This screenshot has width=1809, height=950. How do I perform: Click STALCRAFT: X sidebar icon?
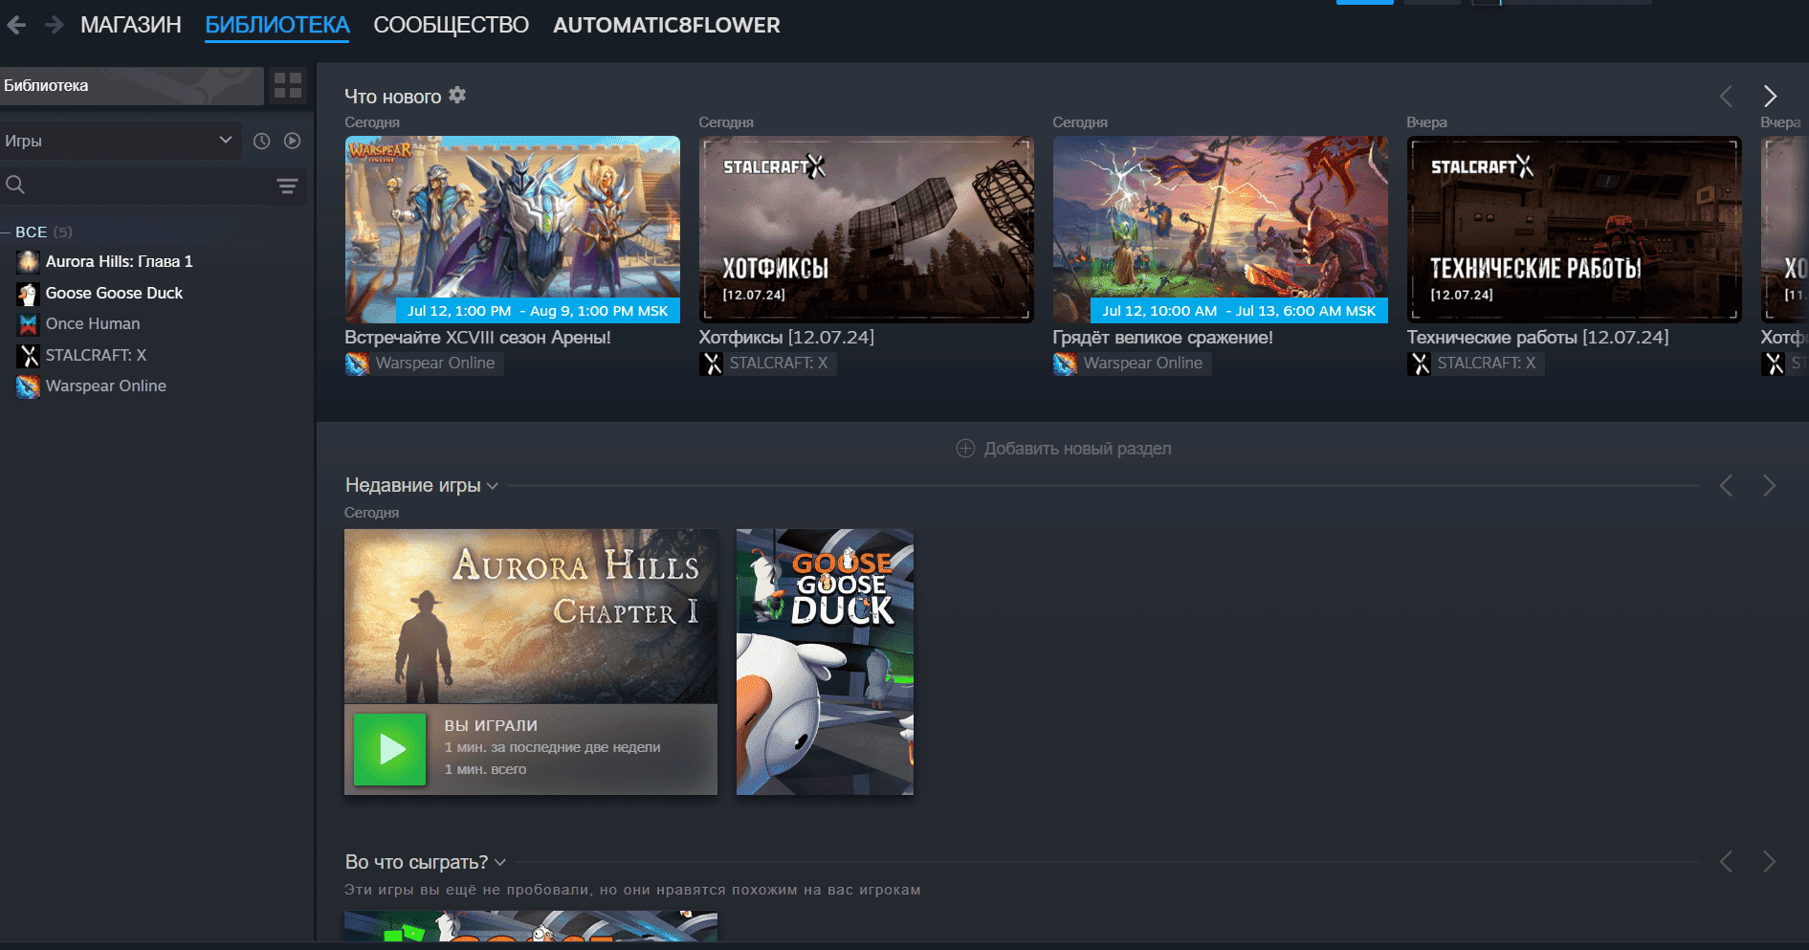point(29,355)
